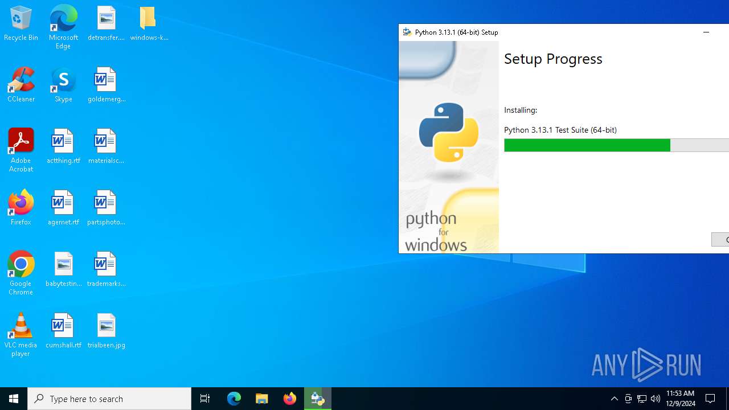This screenshot has height=410, width=729.
Task: Open Firefox from the taskbar
Action: (290, 399)
